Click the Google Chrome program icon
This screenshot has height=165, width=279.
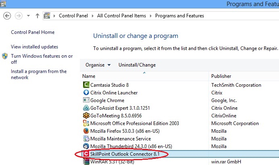pyautogui.click(x=86, y=100)
